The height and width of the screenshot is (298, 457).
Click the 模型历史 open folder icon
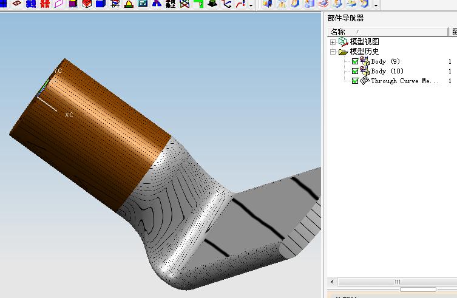click(x=344, y=52)
